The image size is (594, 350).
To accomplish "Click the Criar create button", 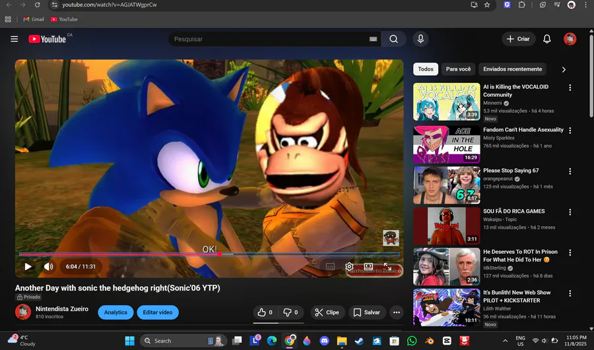I will (x=518, y=39).
